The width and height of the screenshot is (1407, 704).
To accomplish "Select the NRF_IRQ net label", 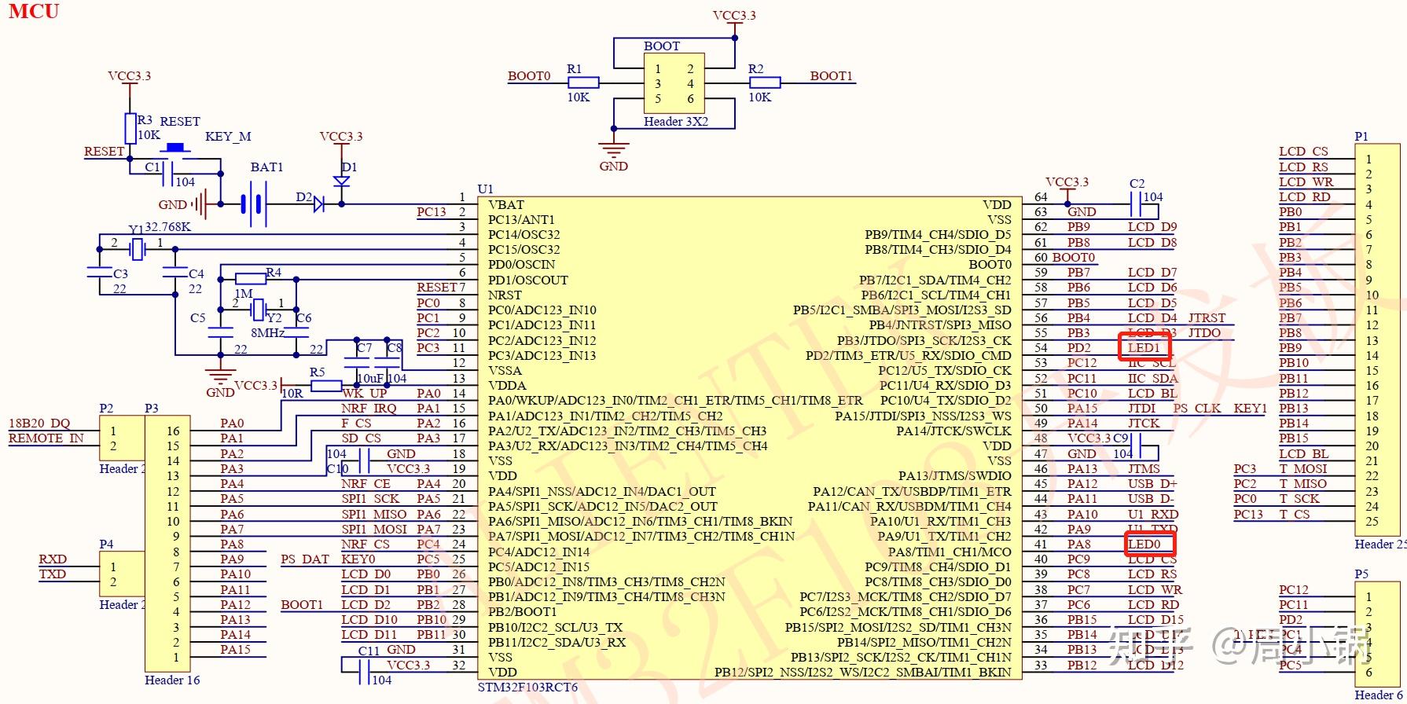I will pyautogui.click(x=369, y=409).
